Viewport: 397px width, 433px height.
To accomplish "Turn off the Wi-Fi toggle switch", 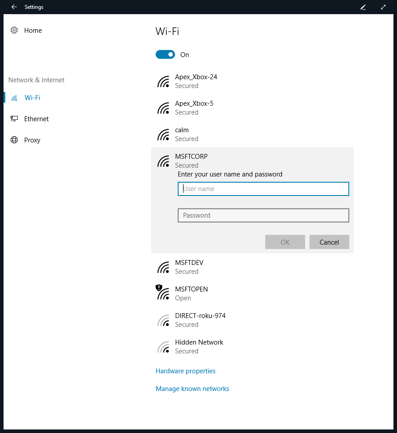I will pyautogui.click(x=165, y=55).
